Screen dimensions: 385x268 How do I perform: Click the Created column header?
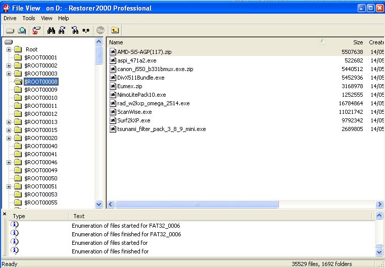pos(375,42)
